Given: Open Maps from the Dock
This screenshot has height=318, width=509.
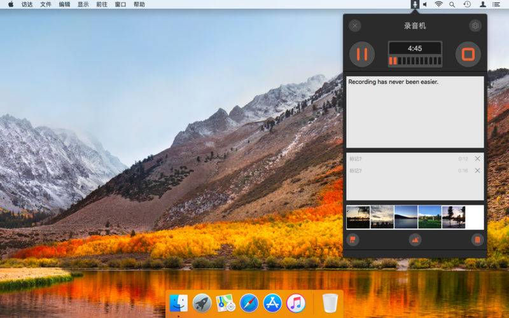Looking at the screenshot, I should coord(226,303).
